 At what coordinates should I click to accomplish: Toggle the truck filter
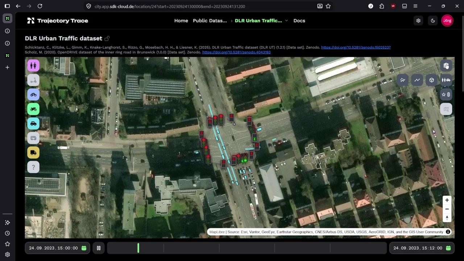33,153
